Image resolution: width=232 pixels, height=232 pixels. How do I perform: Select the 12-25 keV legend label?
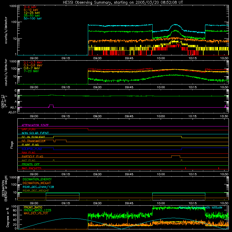click(32, 13)
